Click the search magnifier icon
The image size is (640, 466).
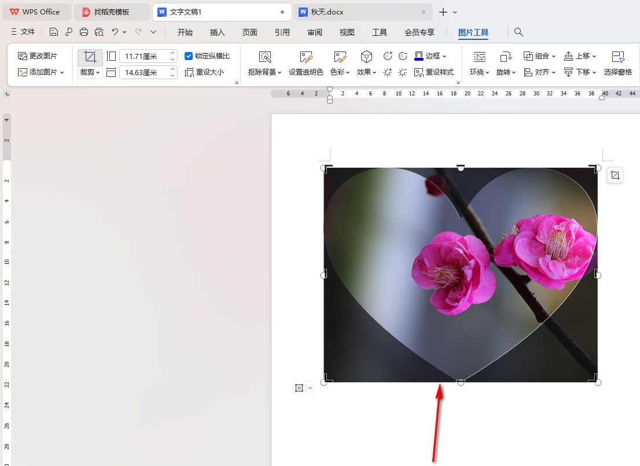(518, 32)
